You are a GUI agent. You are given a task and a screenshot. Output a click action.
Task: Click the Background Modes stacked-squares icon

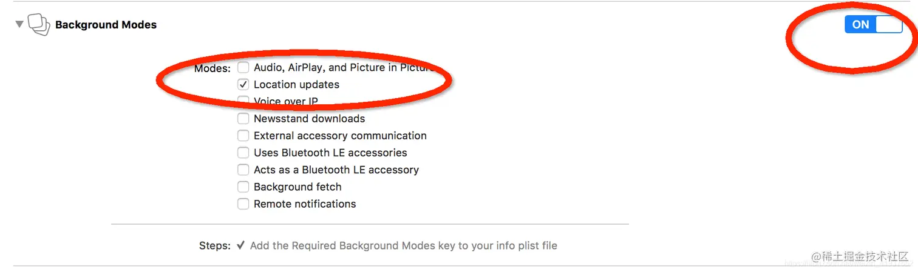point(38,25)
